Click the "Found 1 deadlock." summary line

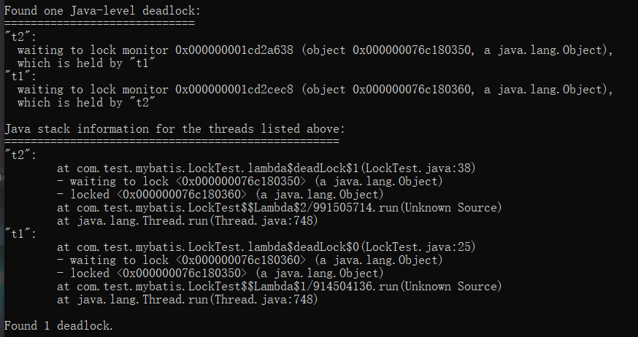(58, 326)
